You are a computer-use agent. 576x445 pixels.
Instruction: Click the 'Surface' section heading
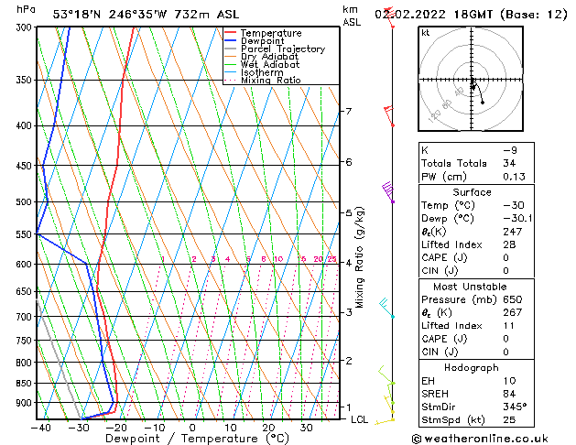[x=472, y=192]
